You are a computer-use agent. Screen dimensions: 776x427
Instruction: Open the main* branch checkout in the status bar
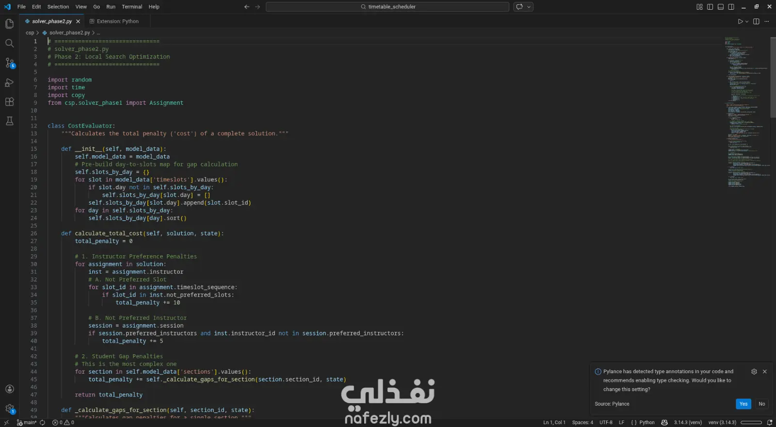coord(27,423)
